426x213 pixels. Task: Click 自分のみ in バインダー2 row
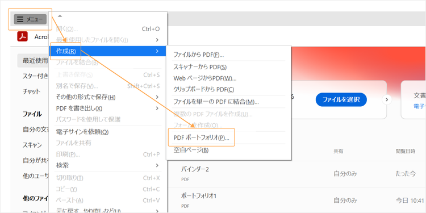click(x=345, y=174)
